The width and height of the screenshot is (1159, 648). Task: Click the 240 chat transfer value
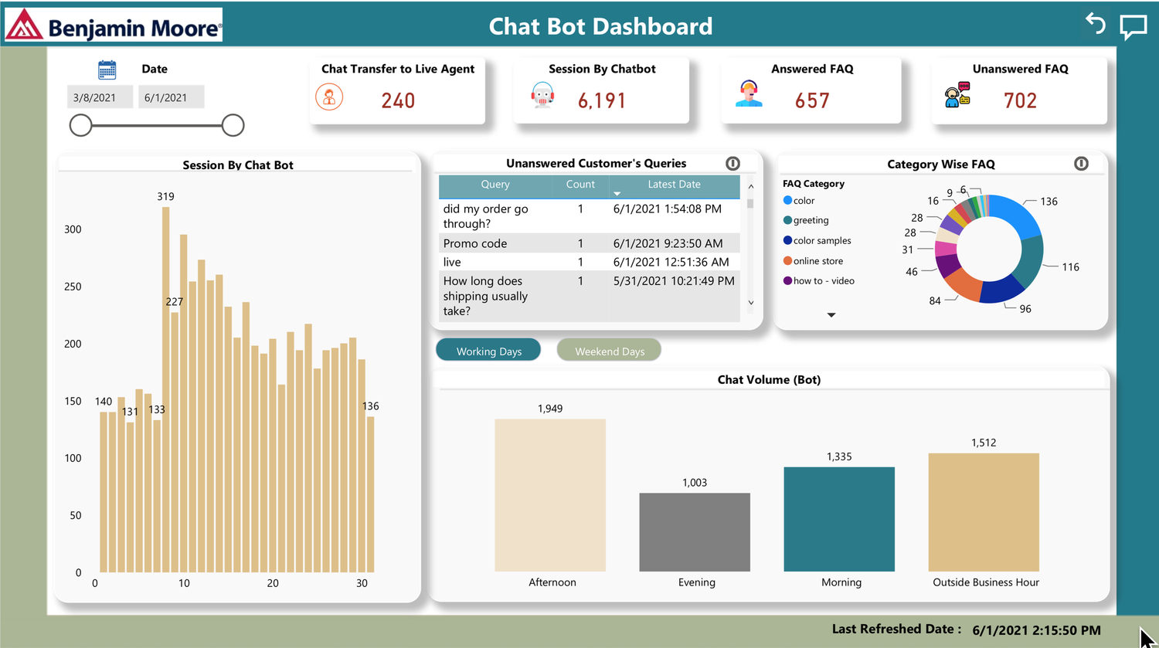pos(398,100)
